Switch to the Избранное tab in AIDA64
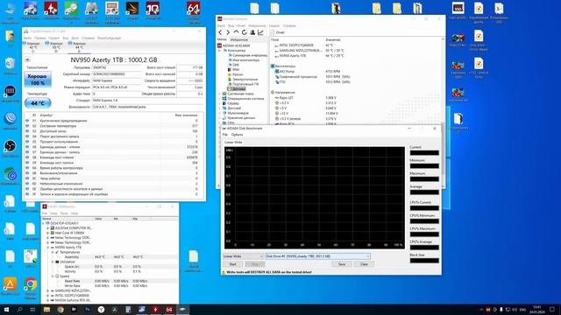The image size is (561, 315). point(239,39)
